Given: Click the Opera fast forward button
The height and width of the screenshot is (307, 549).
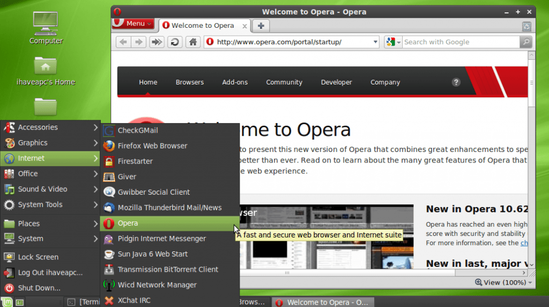Looking at the screenshot, I should 157,42.
